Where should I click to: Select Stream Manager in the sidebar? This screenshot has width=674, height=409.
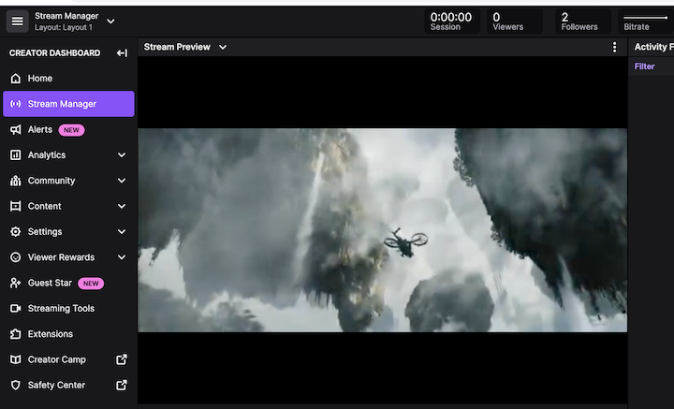(x=68, y=104)
